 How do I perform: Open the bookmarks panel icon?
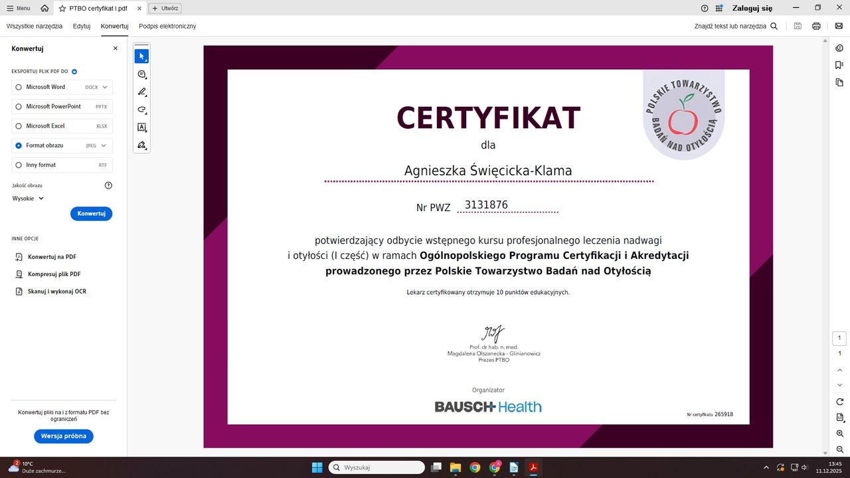[x=839, y=65]
